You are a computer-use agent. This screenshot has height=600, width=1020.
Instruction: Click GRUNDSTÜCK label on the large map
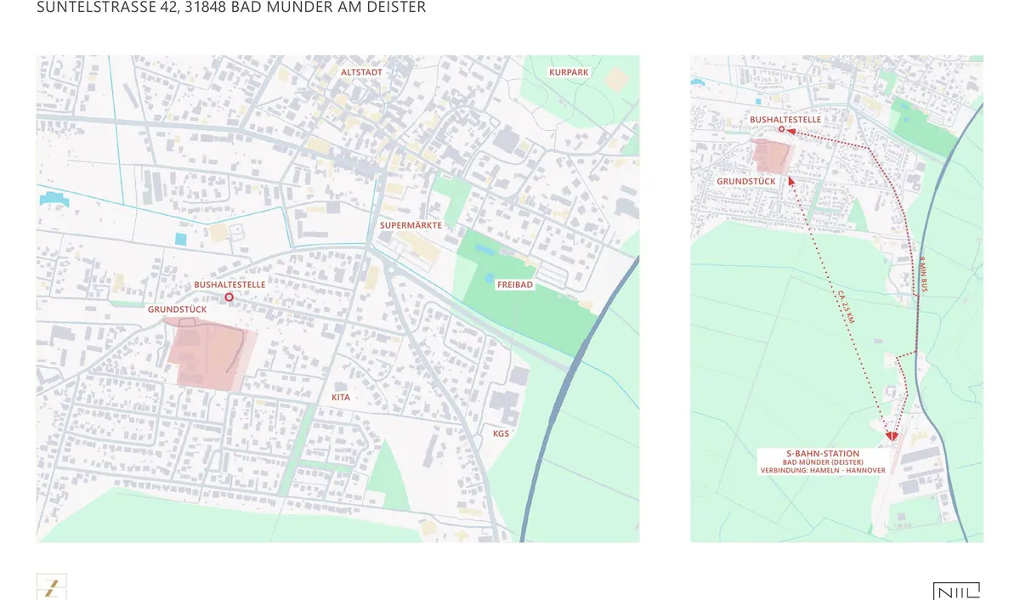click(177, 309)
